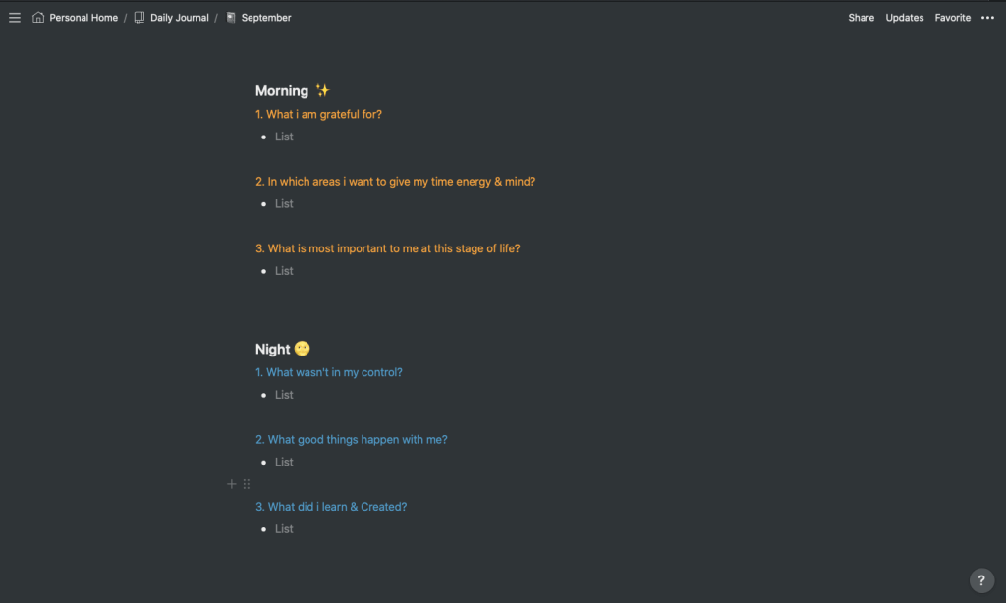Mark page as Favorite
Image resolution: width=1006 pixels, height=603 pixels.
pos(952,18)
